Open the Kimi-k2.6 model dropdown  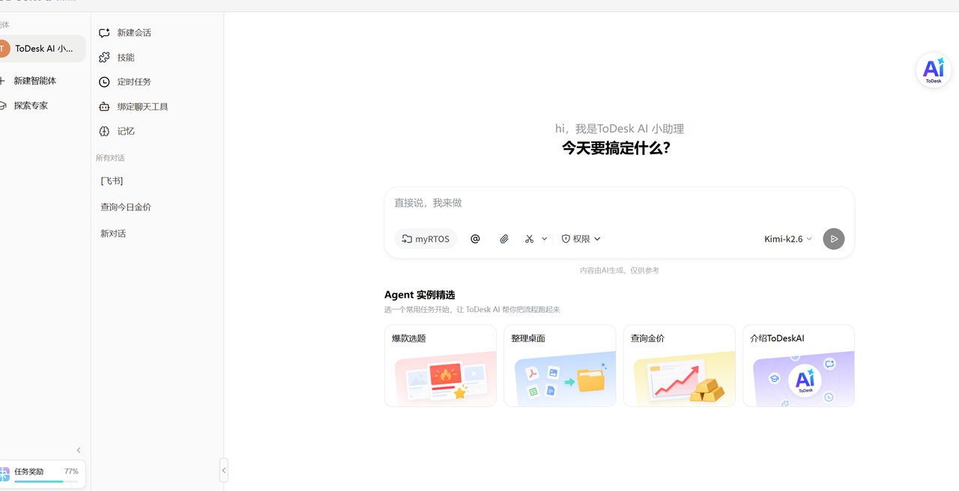click(x=788, y=239)
